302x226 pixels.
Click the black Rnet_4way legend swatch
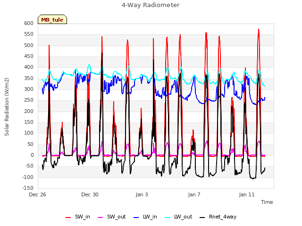202,218
